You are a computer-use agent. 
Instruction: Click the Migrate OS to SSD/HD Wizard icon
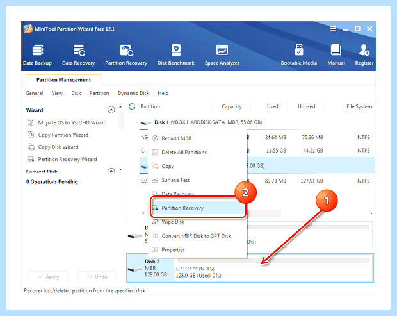pos(31,122)
